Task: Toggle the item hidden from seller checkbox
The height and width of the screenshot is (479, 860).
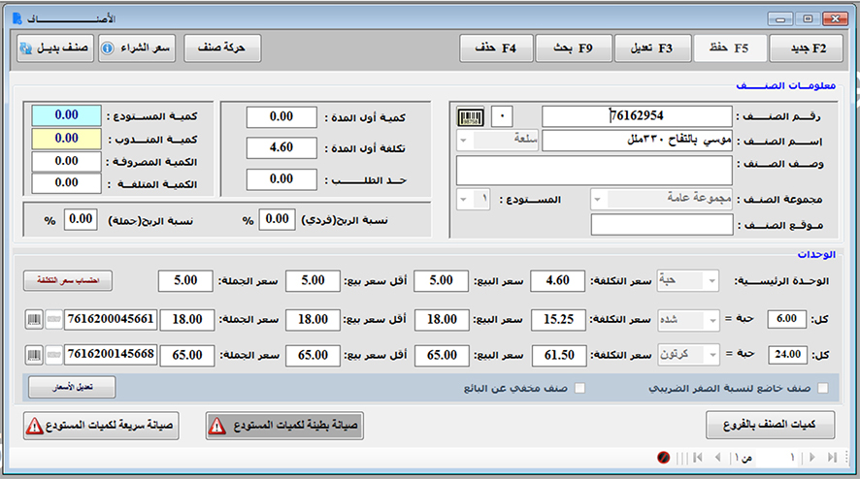Action: point(579,389)
